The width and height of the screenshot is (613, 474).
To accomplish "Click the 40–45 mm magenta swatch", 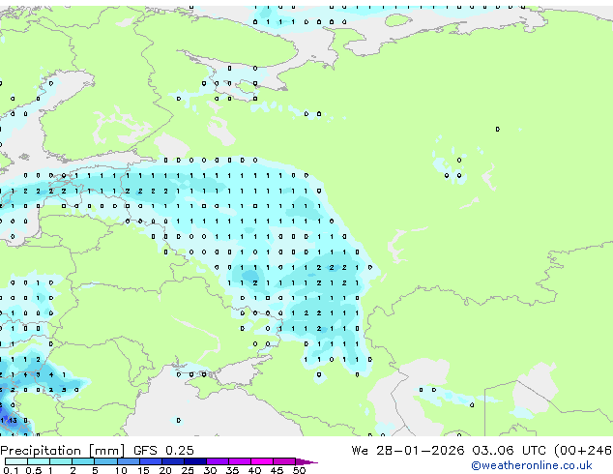I will (262, 461).
